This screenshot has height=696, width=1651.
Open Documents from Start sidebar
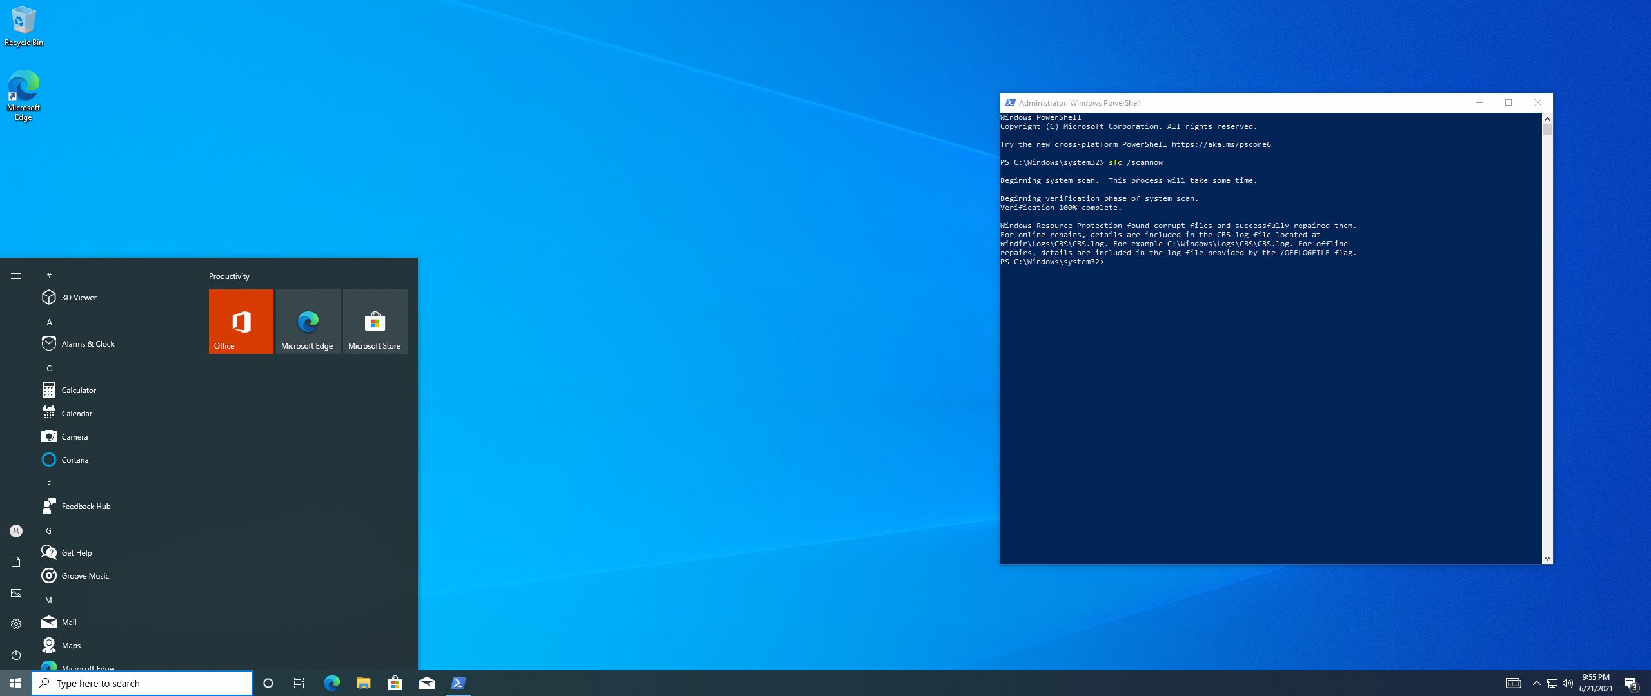coord(16,562)
